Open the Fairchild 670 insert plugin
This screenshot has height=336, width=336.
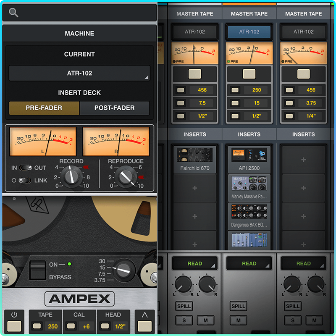point(194,159)
